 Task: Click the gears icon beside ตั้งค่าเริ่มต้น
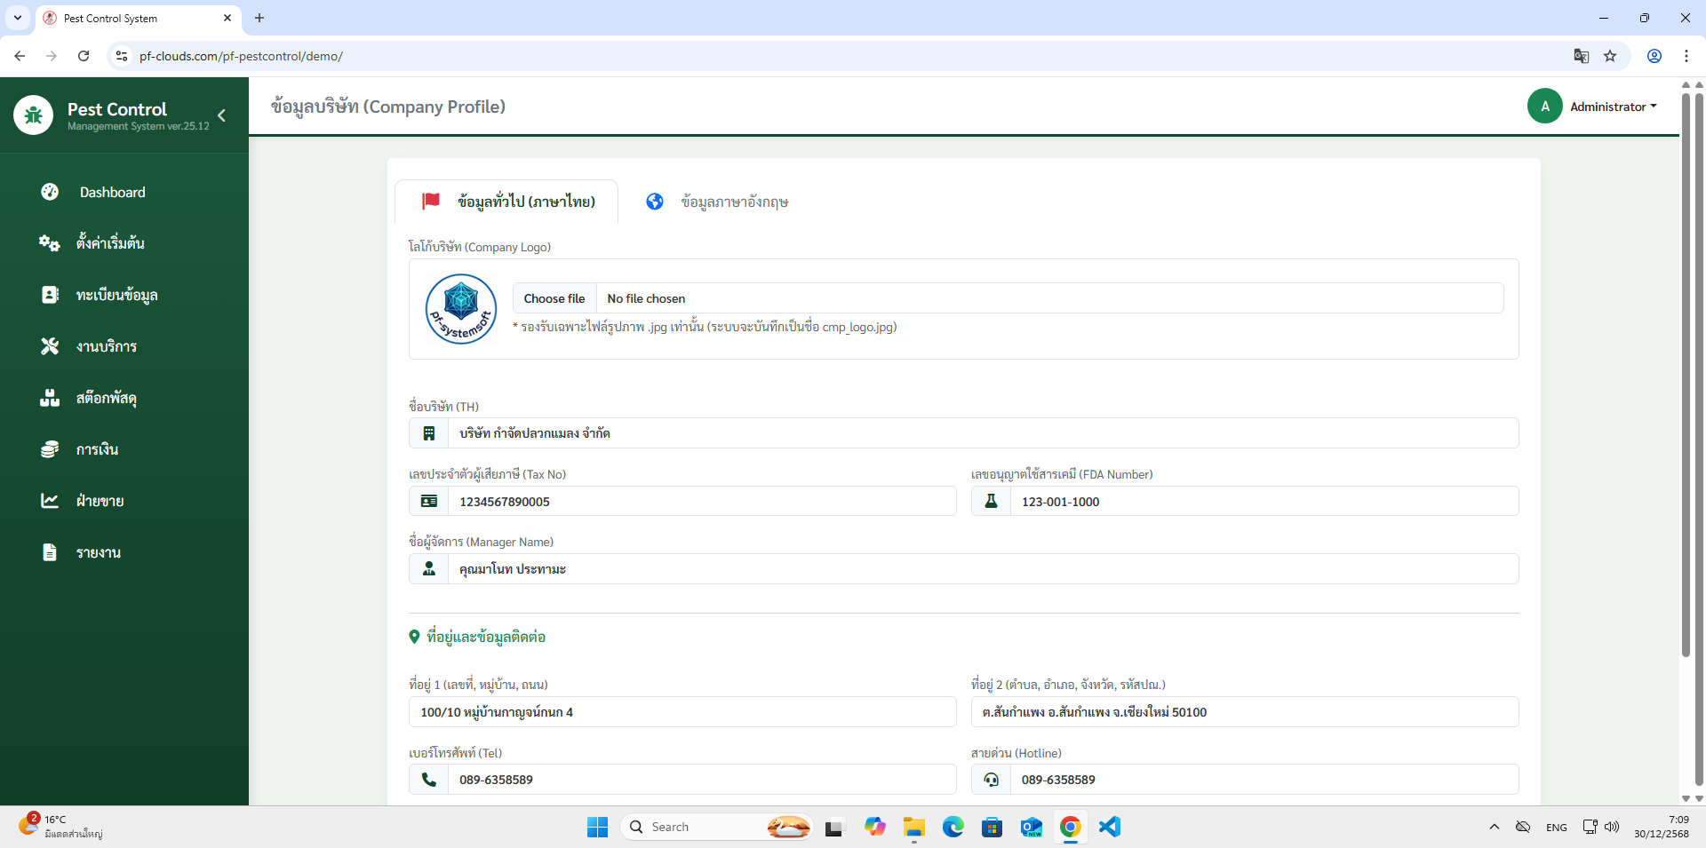(50, 243)
